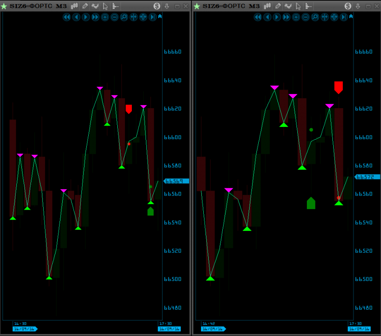Screen dimensions: 381x336
Task: Select cursor pointer tool in right chart
Action: [x=297, y=6]
